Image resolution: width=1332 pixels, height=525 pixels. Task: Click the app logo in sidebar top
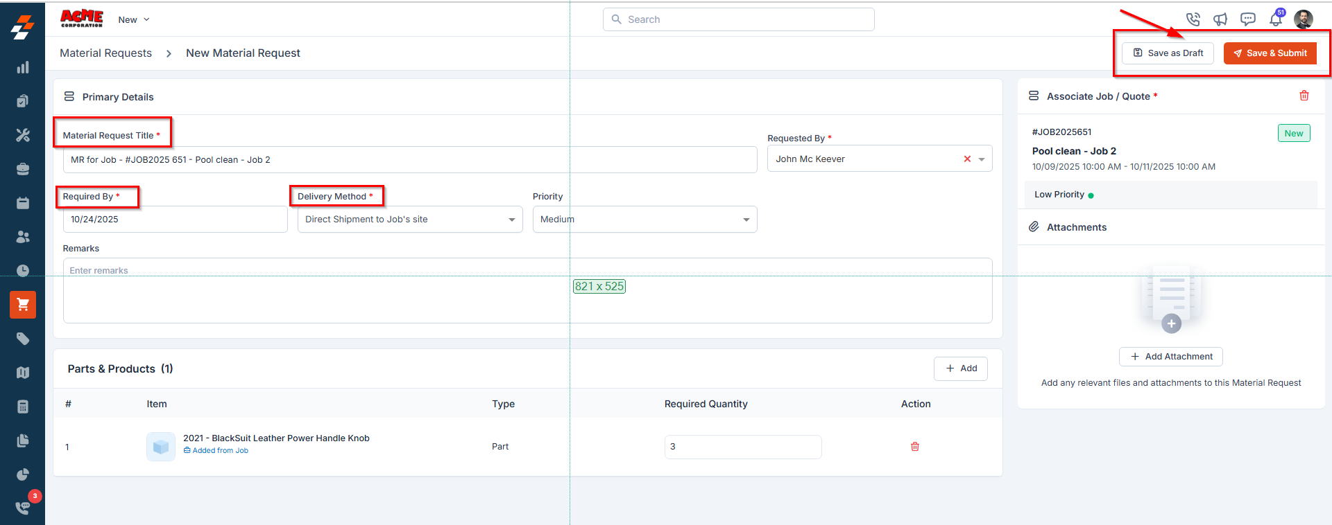(x=23, y=26)
